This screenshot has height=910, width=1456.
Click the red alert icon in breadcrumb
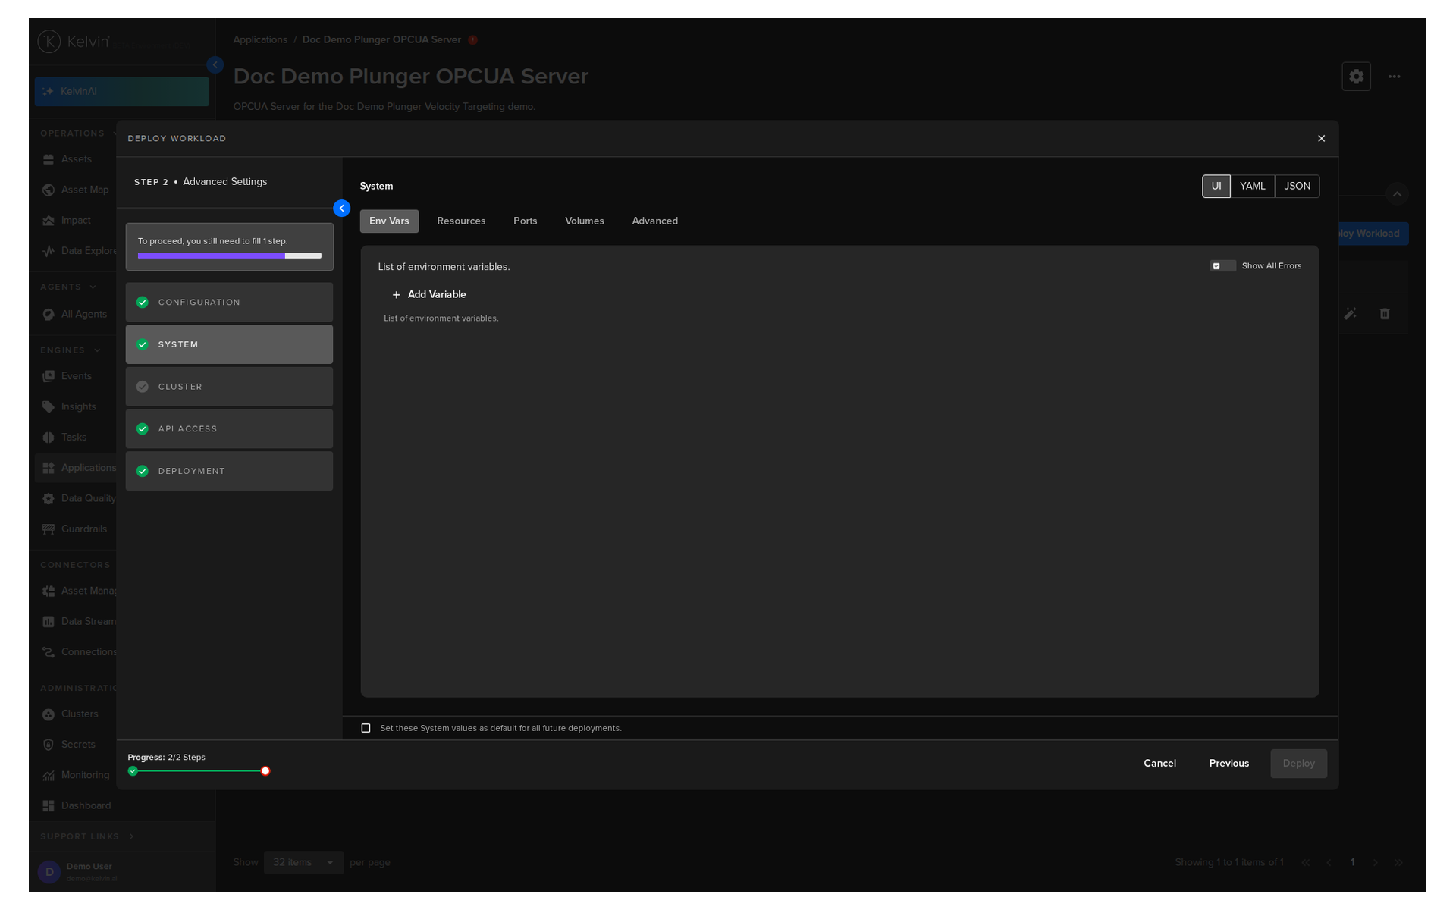pos(472,40)
